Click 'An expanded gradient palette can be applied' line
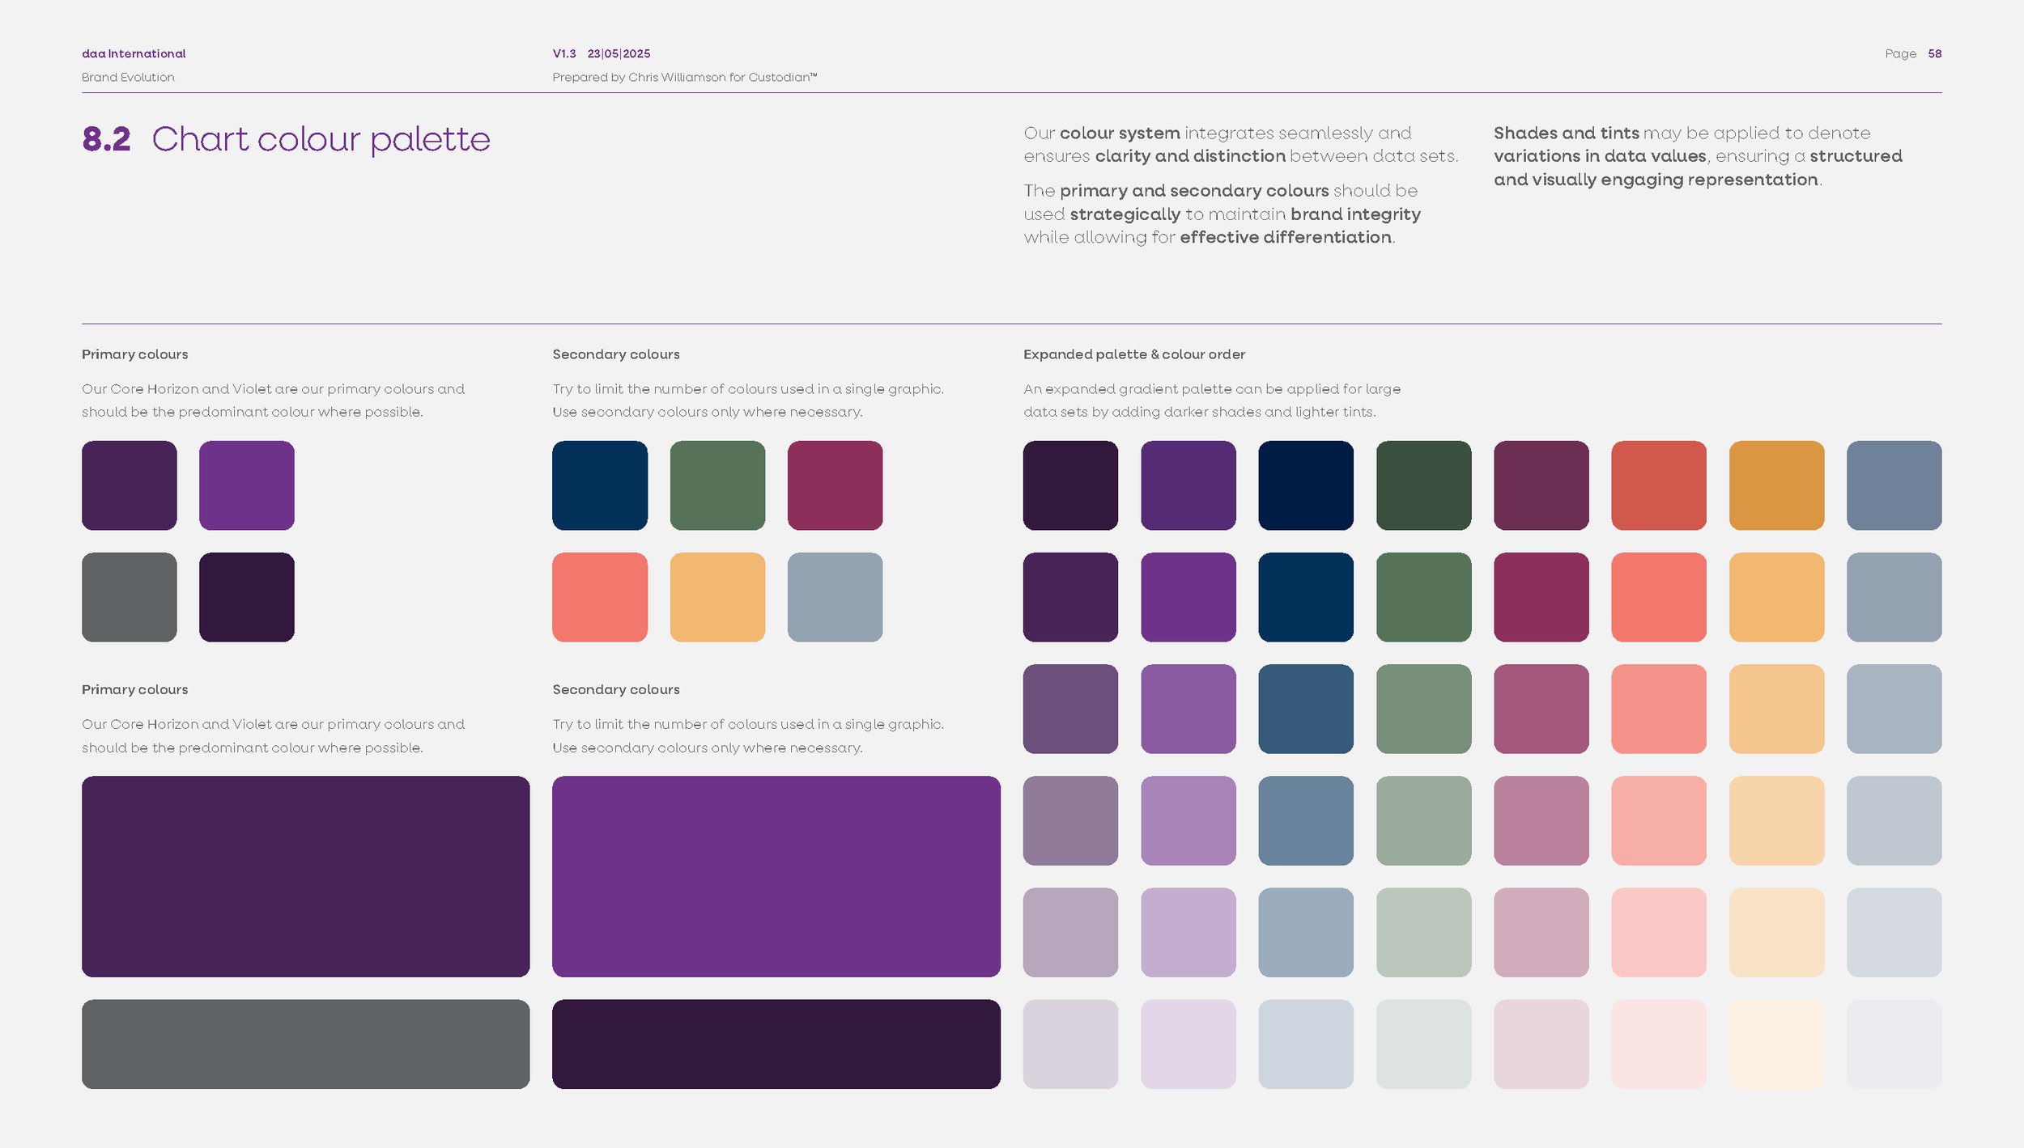 tap(1212, 389)
